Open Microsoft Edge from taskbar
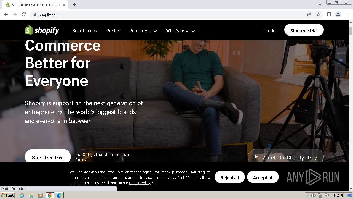 point(59,195)
